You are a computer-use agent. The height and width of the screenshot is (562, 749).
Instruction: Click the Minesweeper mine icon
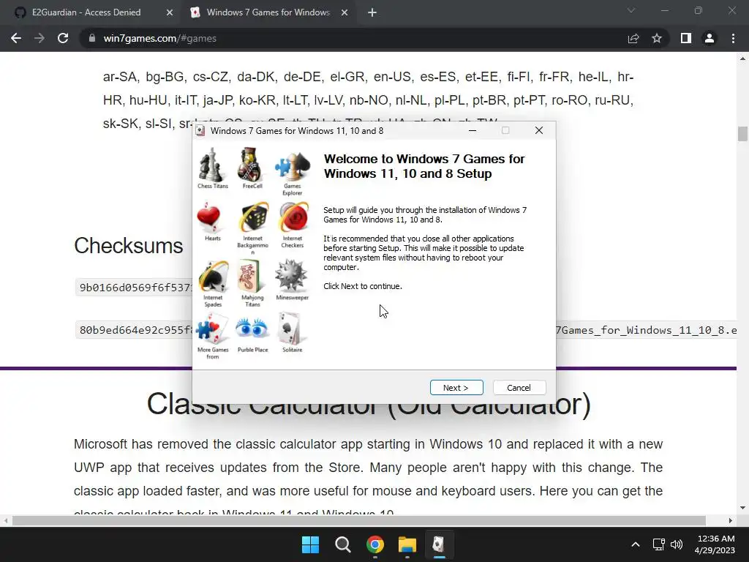tap(290, 276)
